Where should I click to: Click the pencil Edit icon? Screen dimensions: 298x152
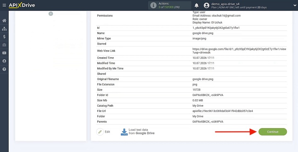pos(100,132)
